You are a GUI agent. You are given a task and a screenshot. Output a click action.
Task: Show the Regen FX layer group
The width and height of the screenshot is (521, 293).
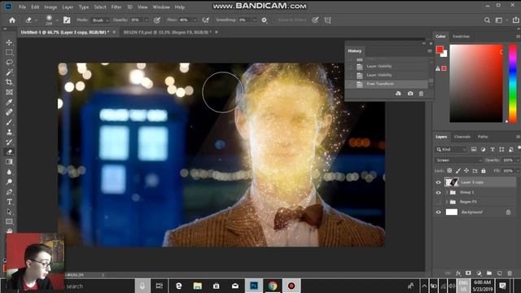(x=438, y=202)
